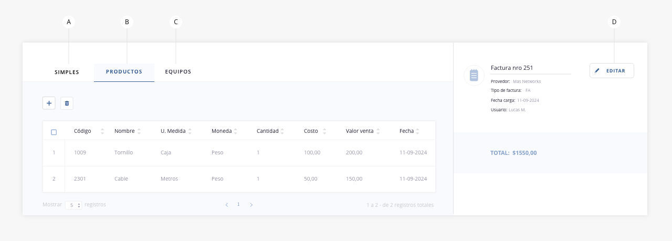
Task: Sort by Valor venta column arrows
Action: 379,131
